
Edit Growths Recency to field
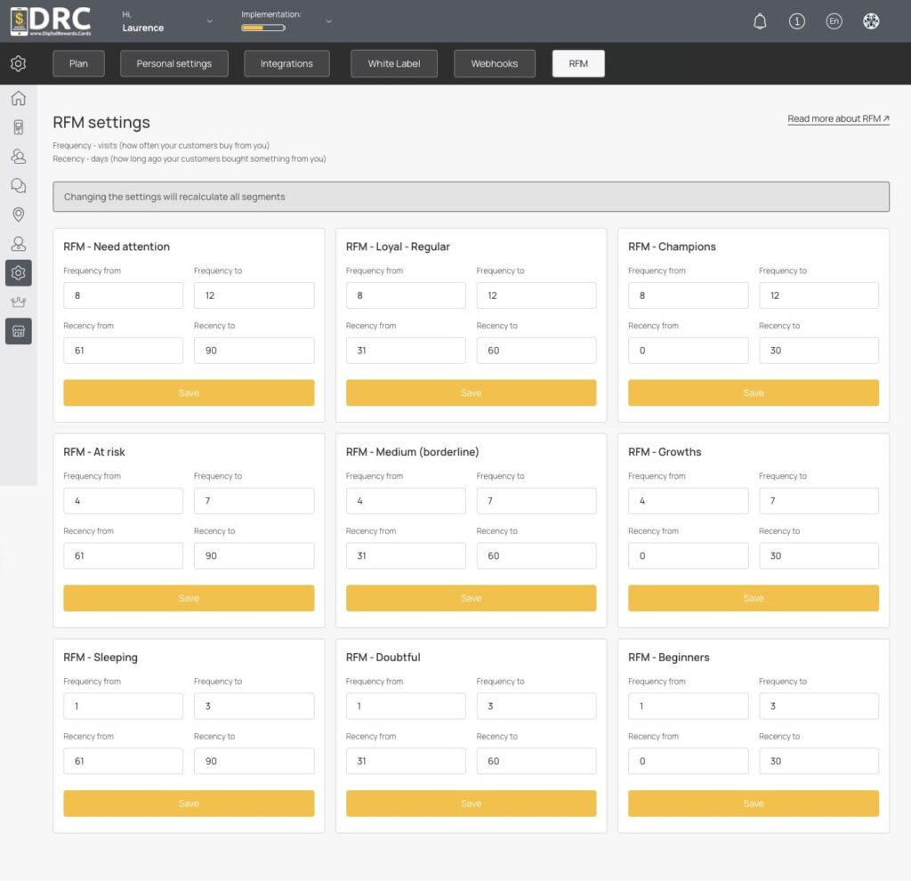point(818,555)
